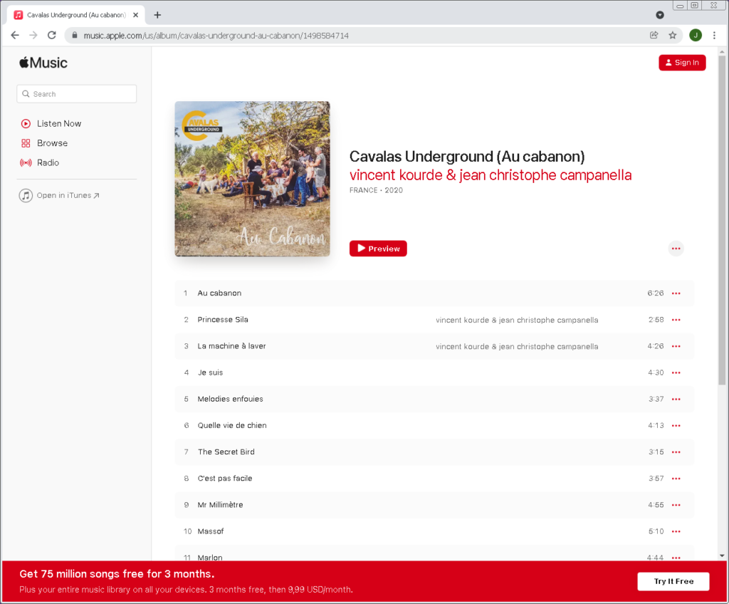Reload the page with the refresh icon
This screenshot has width=729, height=604.
[x=51, y=36]
